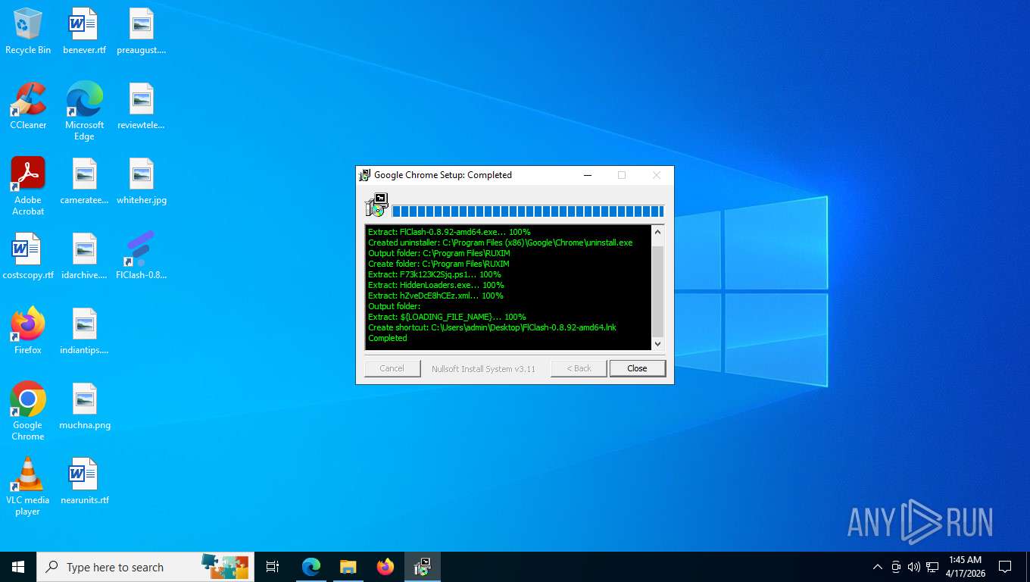Click the network icon in system tray
The height and width of the screenshot is (582, 1030).
coord(932,567)
